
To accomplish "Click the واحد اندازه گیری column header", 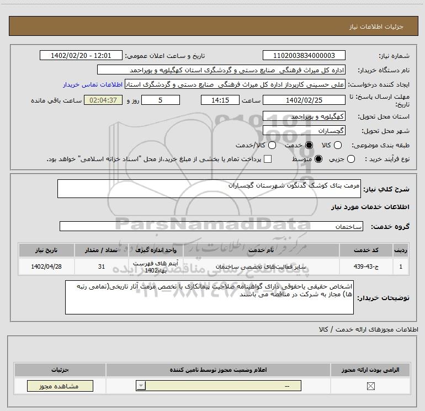I will 156,250.
